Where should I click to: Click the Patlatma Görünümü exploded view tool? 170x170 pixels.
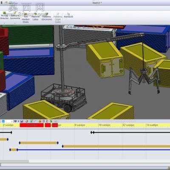click(x=47, y=16)
